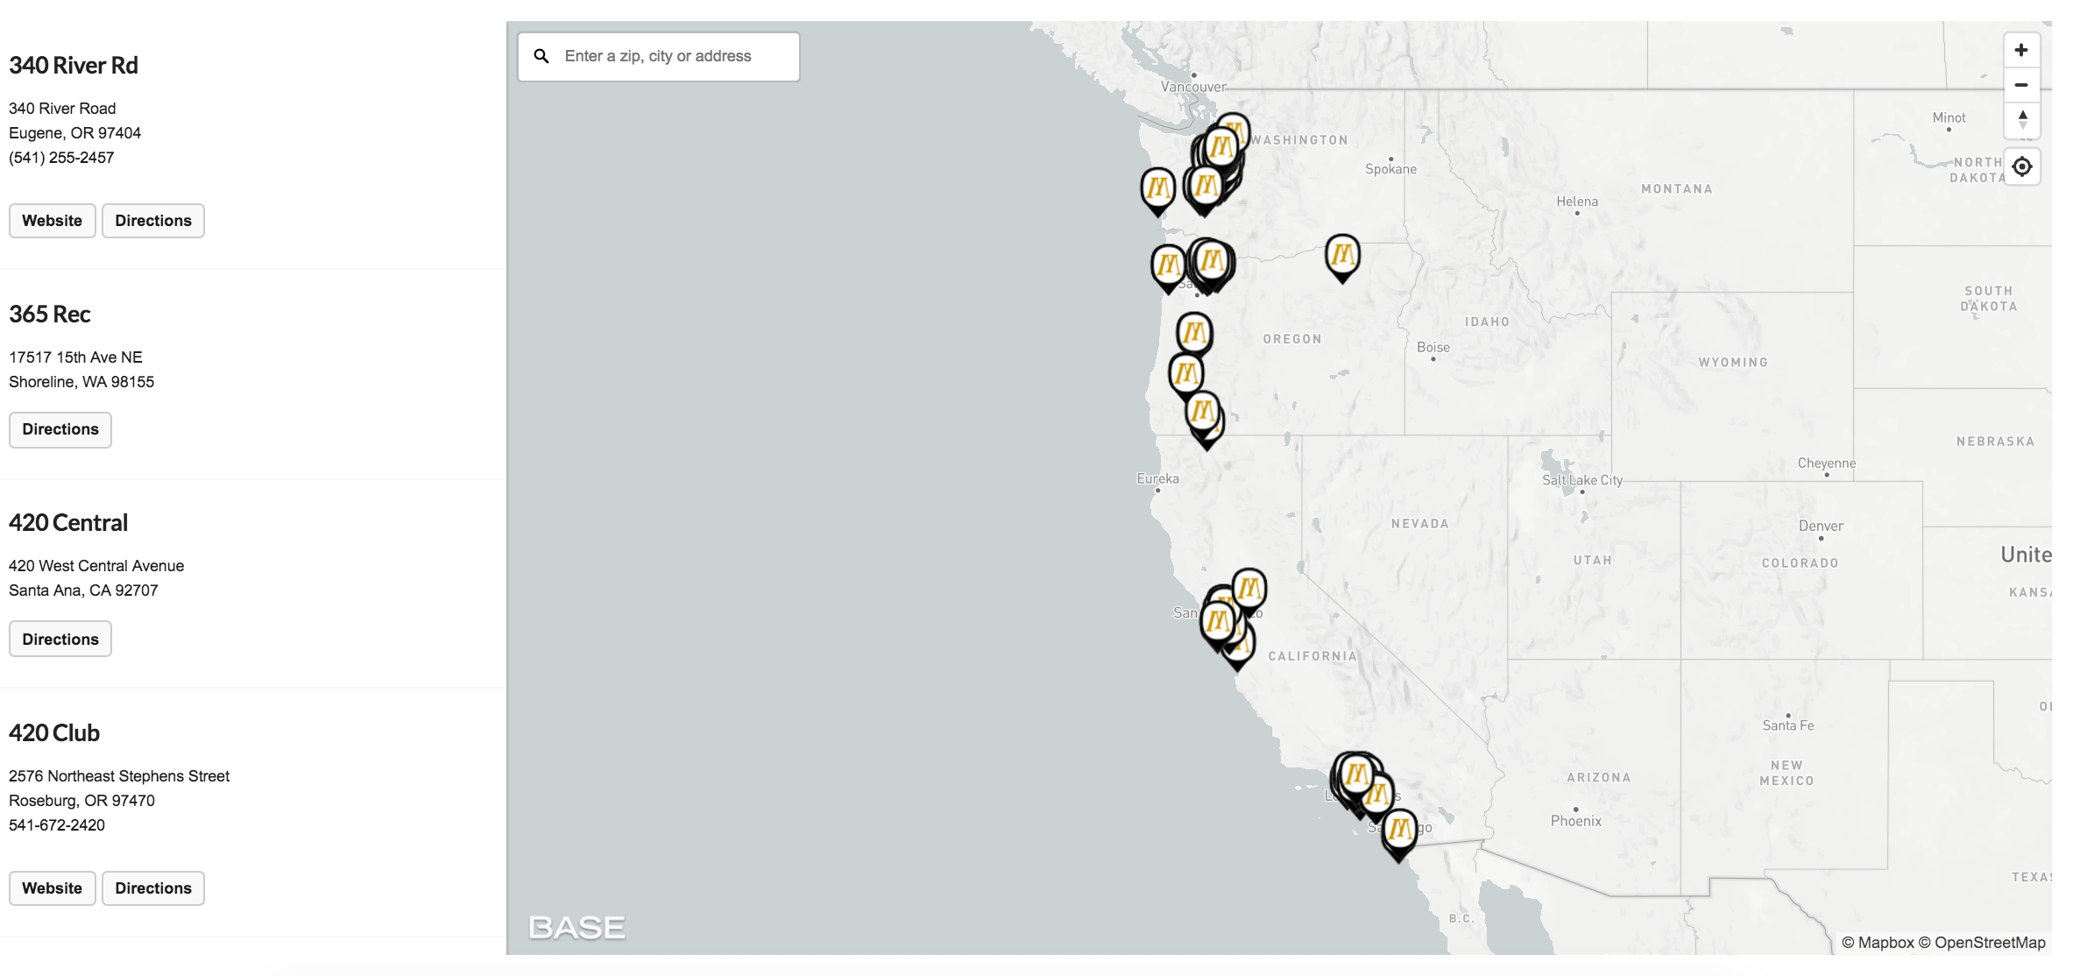Click the Santa Ana, CA 92707 text
The height and width of the screenshot is (976, 2073).
click(x=83, y=591)
